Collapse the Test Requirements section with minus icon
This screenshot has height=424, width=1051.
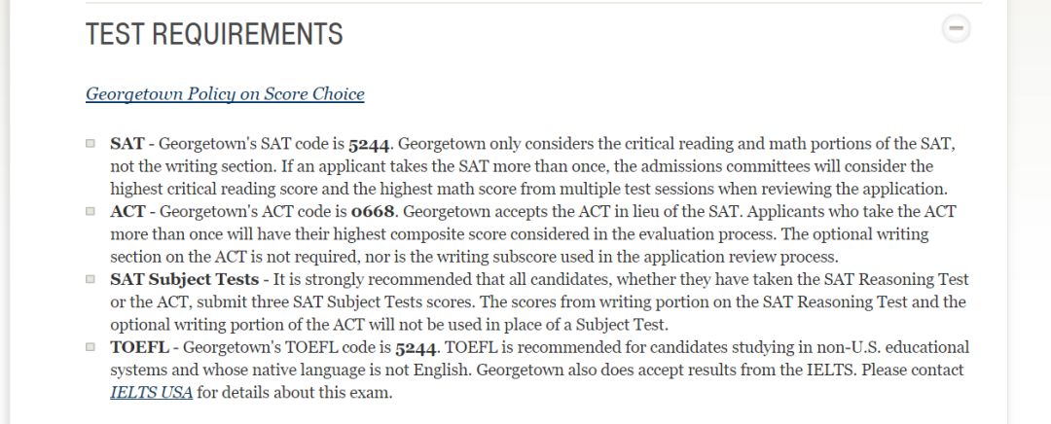pyautogui.click(x=956, y=28)
